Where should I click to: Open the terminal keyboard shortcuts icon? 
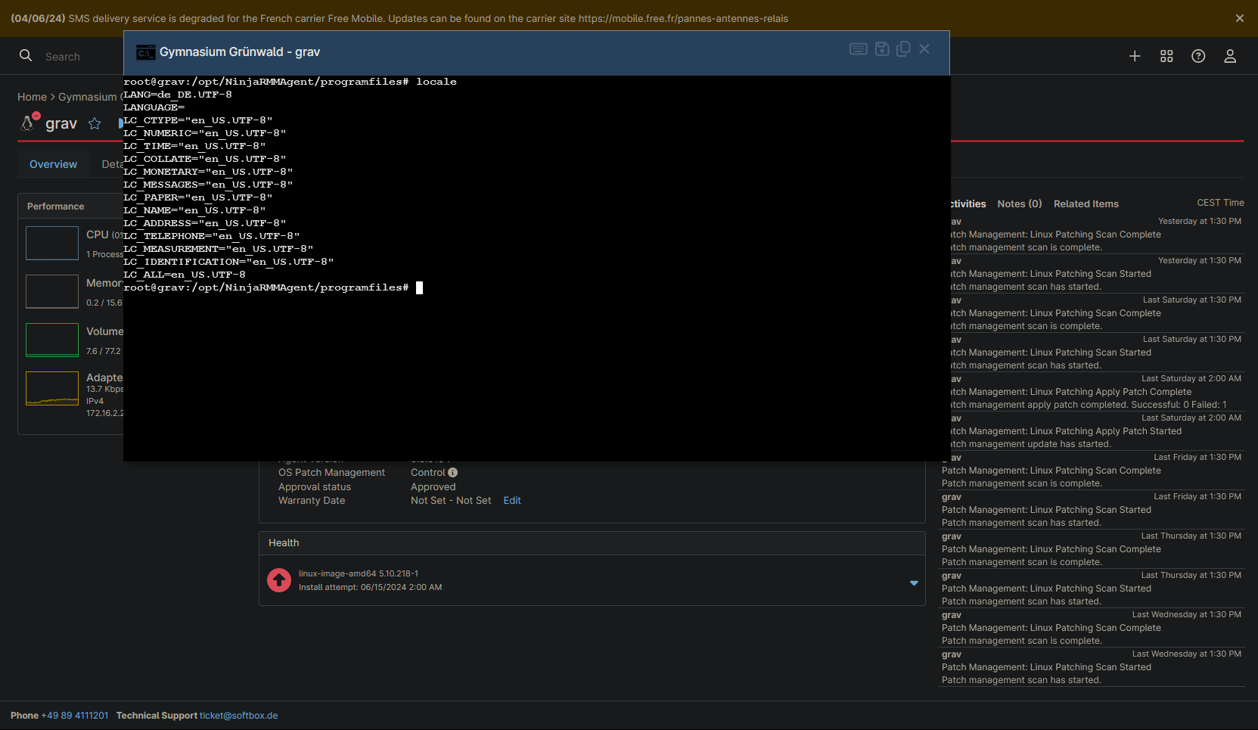coord(858,49)
